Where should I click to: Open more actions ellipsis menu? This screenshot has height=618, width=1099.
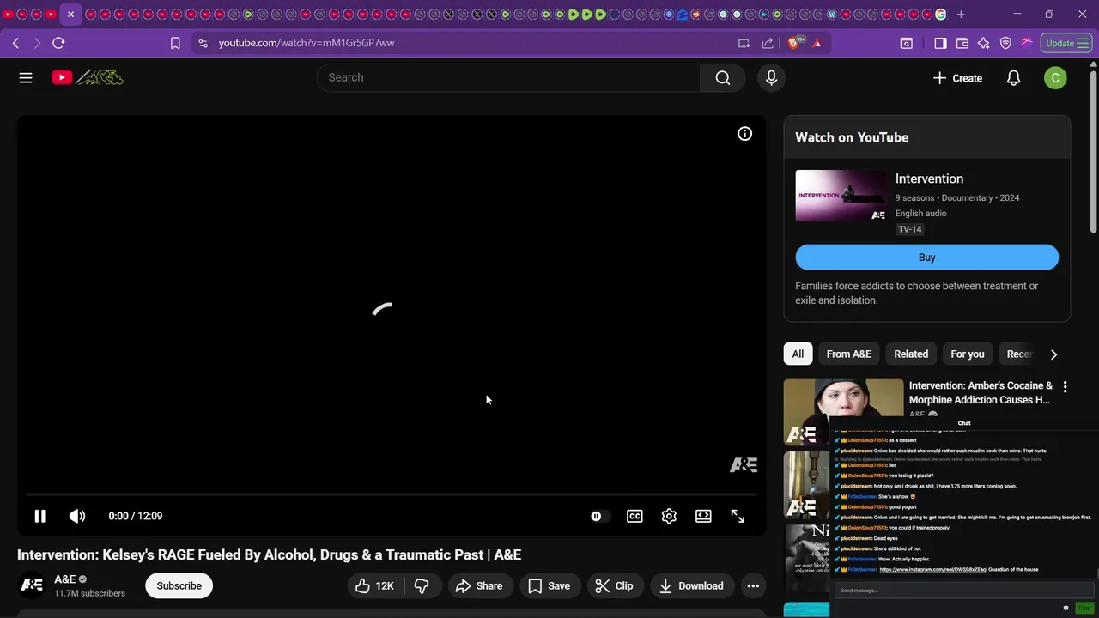click(753, 585)
